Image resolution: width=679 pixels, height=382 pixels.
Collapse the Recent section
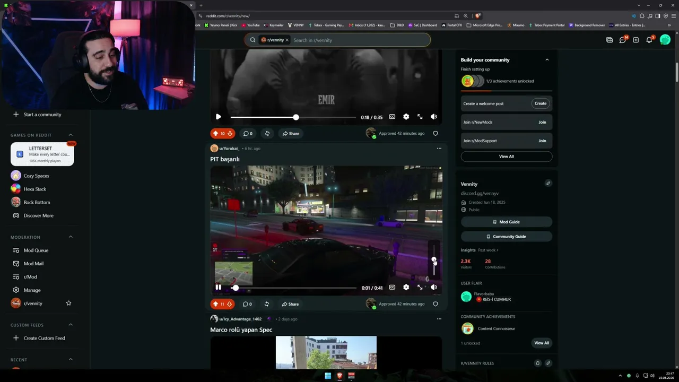[x=71, y=359]
